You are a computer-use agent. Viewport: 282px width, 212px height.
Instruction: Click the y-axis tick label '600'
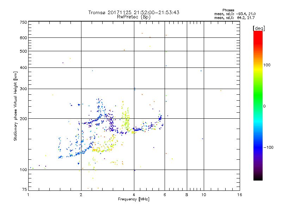click(x=24, y=38)
